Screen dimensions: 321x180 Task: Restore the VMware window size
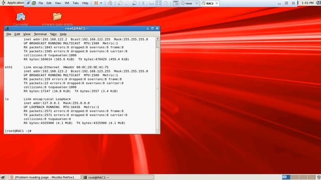[x=286, y=3]
